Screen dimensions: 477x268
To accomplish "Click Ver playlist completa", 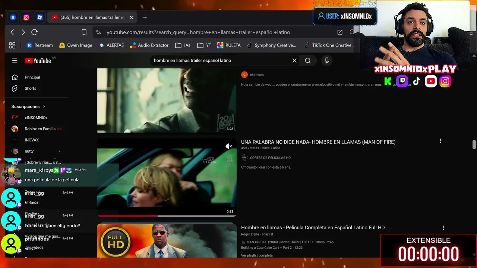I will tap(257, 255).
